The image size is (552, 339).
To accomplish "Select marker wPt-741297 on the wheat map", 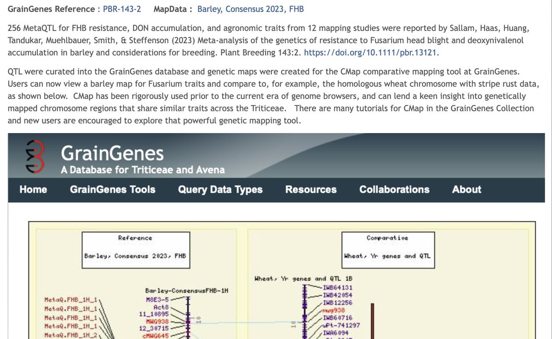I will pos(341,325).
